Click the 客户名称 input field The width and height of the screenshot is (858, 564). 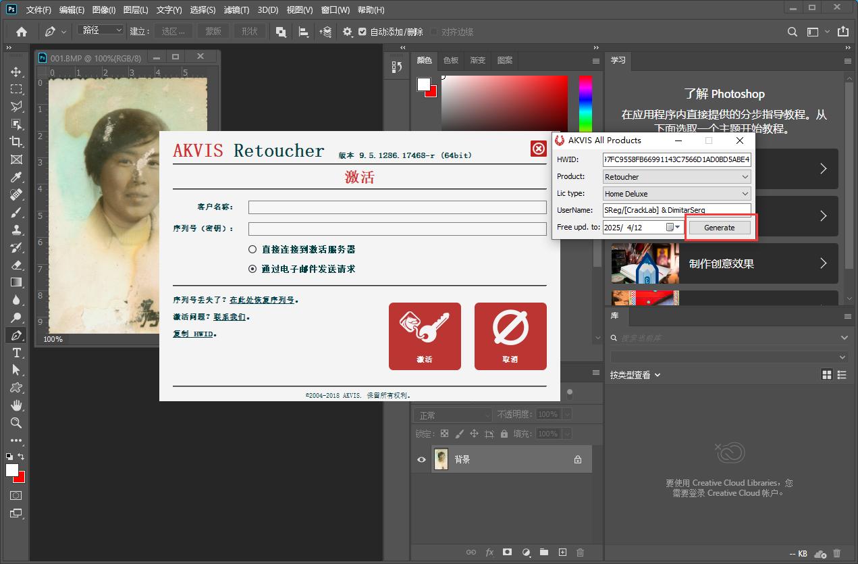tap(397, 207)
